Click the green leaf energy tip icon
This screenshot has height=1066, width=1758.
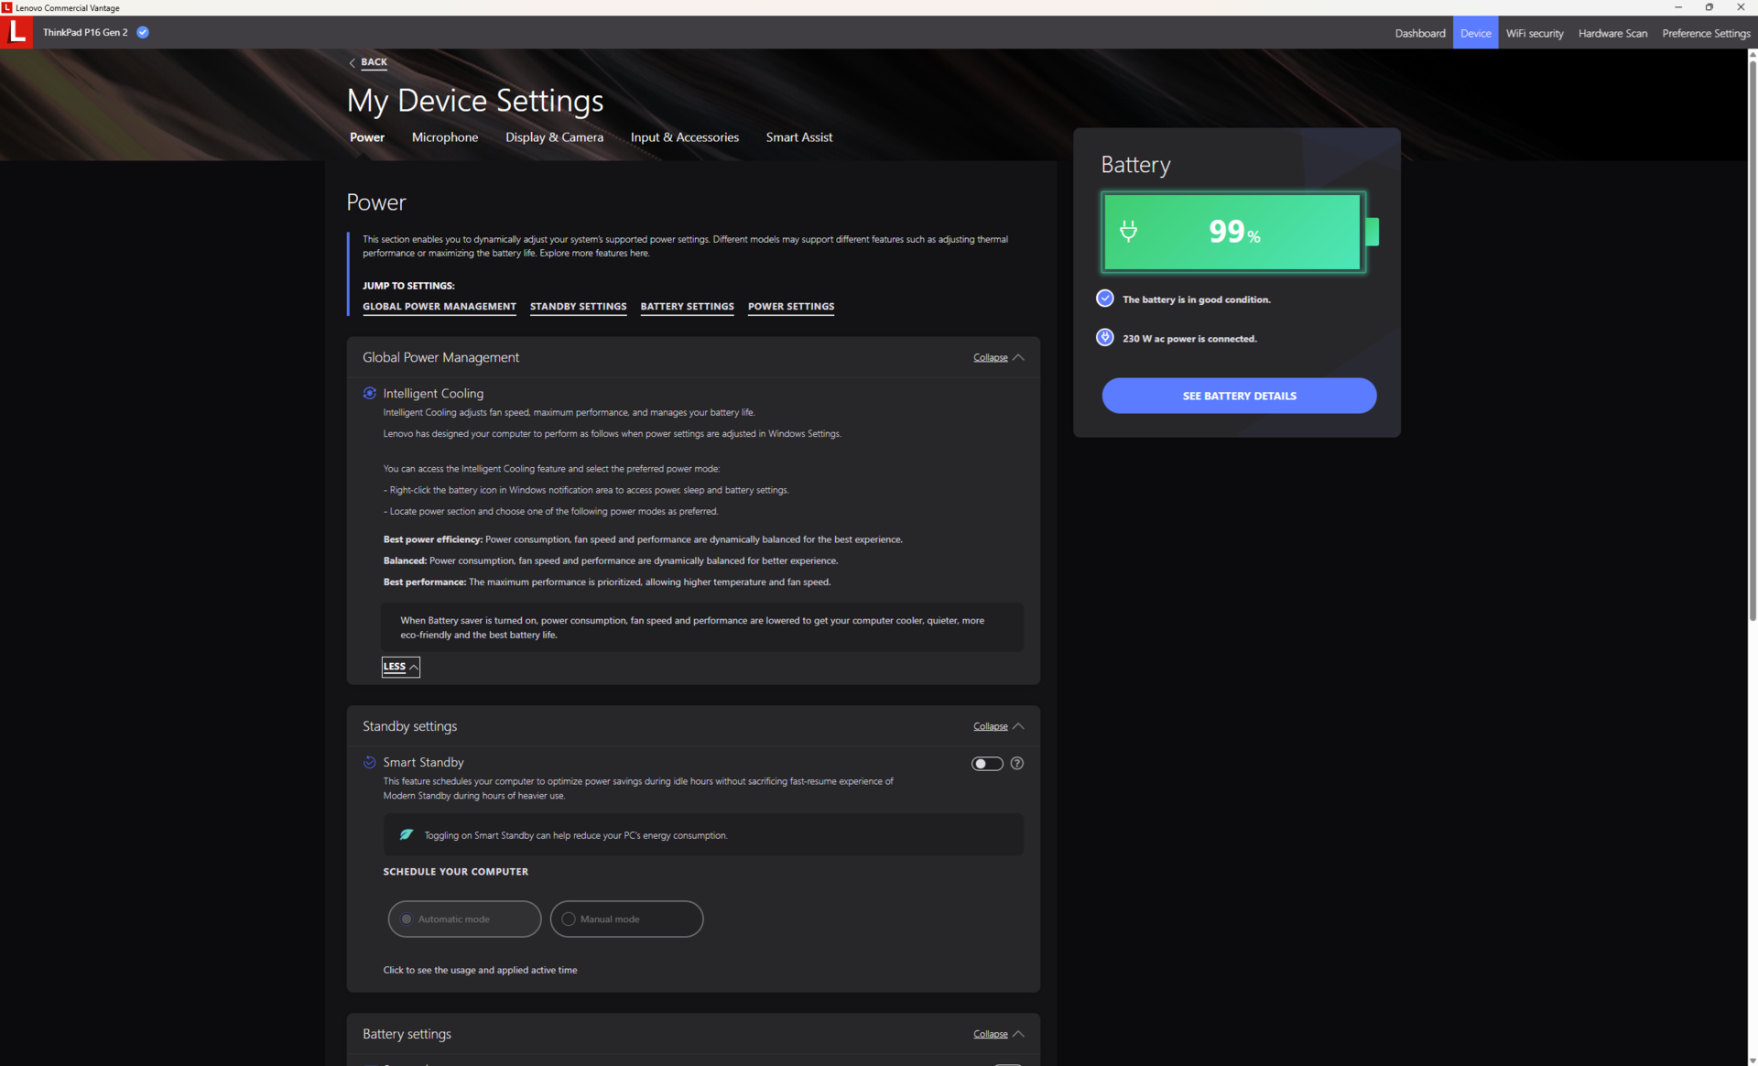[407, 834]
